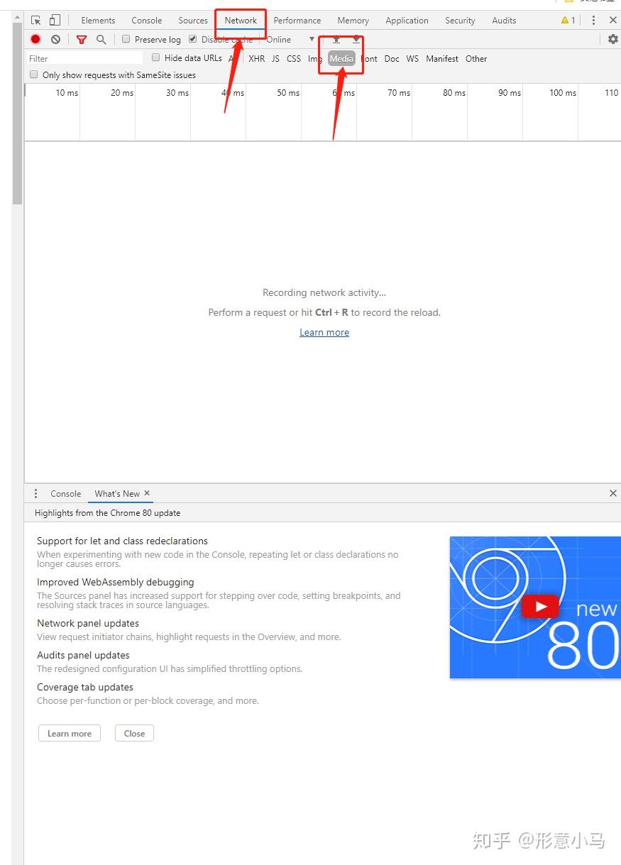Enable the Hide data URLs checkbox

click(156, 57)
